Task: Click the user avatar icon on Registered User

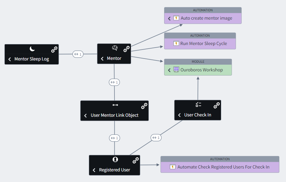Action: click(115, 159)
